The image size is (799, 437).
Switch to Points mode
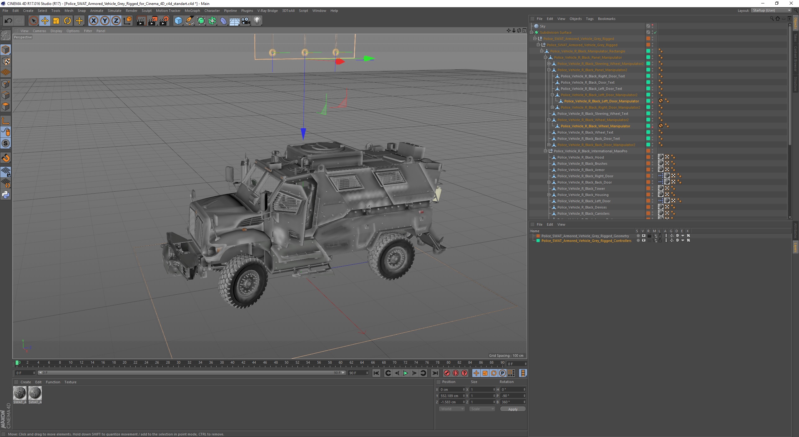click(6, 84)
